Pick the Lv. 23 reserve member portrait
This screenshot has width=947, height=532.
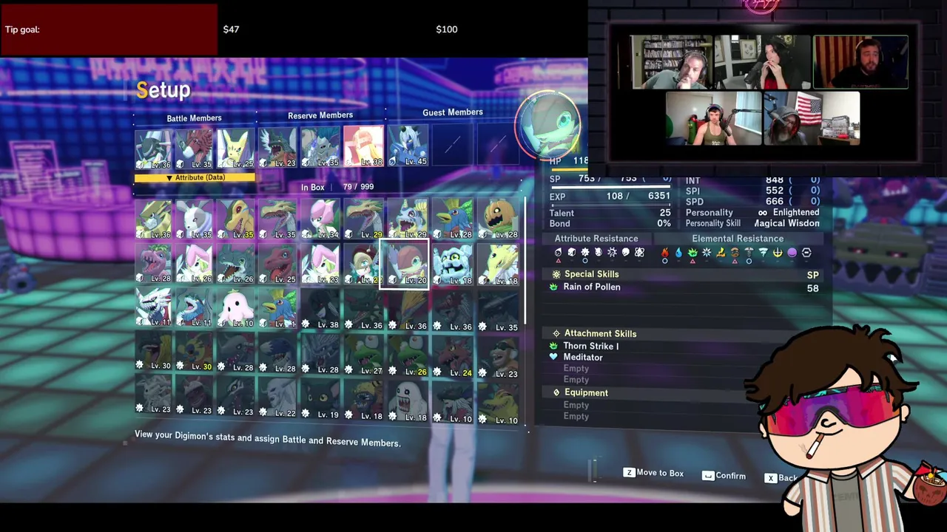[279, 147]
